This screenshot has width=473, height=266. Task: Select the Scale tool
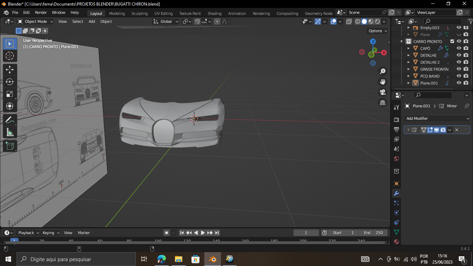[x=10, y=94]
